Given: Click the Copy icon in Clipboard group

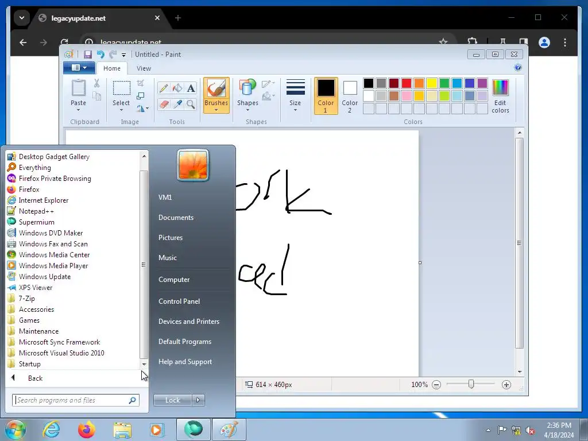Looking at the screenshot, I should point(96,96).
